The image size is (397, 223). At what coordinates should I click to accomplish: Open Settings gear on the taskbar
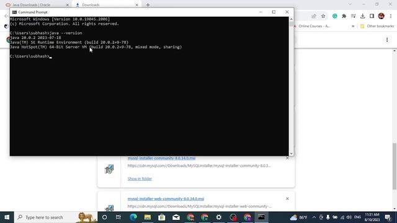(x=219, y=217)
